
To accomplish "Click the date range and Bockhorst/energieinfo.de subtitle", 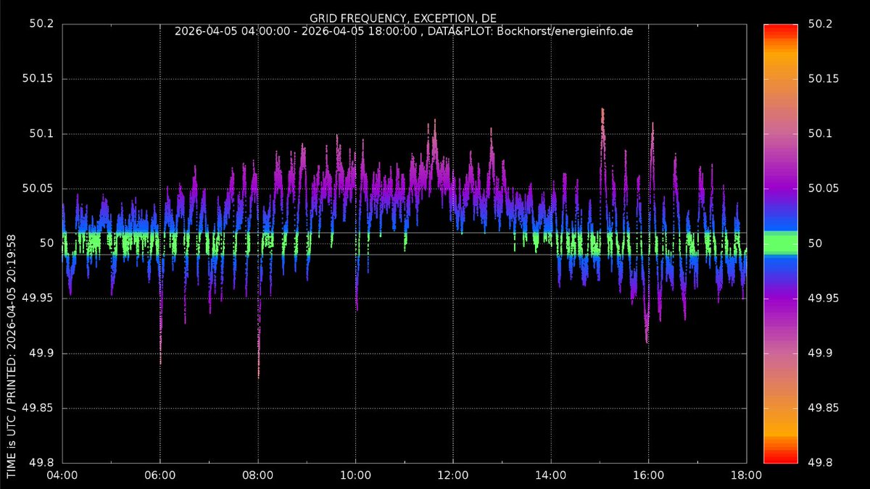I will pos(404,31).
